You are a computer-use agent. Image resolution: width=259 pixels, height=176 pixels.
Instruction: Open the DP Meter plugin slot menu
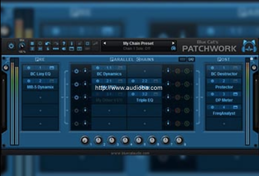[x=224, y=100]
